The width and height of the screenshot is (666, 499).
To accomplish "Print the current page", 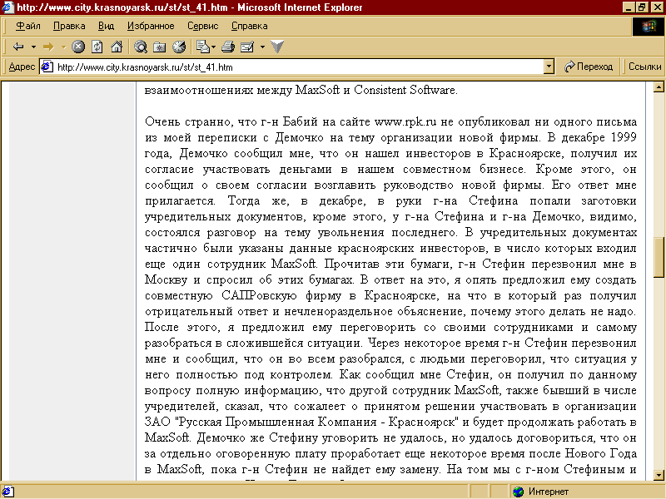I will (x=228, y=47).
